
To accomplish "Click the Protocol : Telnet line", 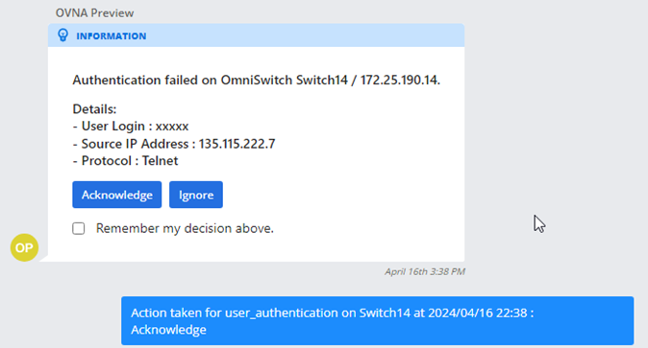I will click(125, 160).
